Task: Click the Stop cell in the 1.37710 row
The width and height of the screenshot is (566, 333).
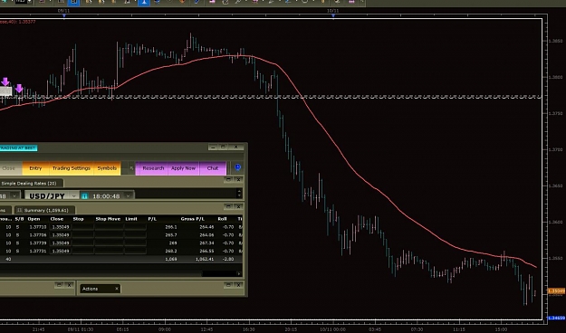Action: (83, 227)
